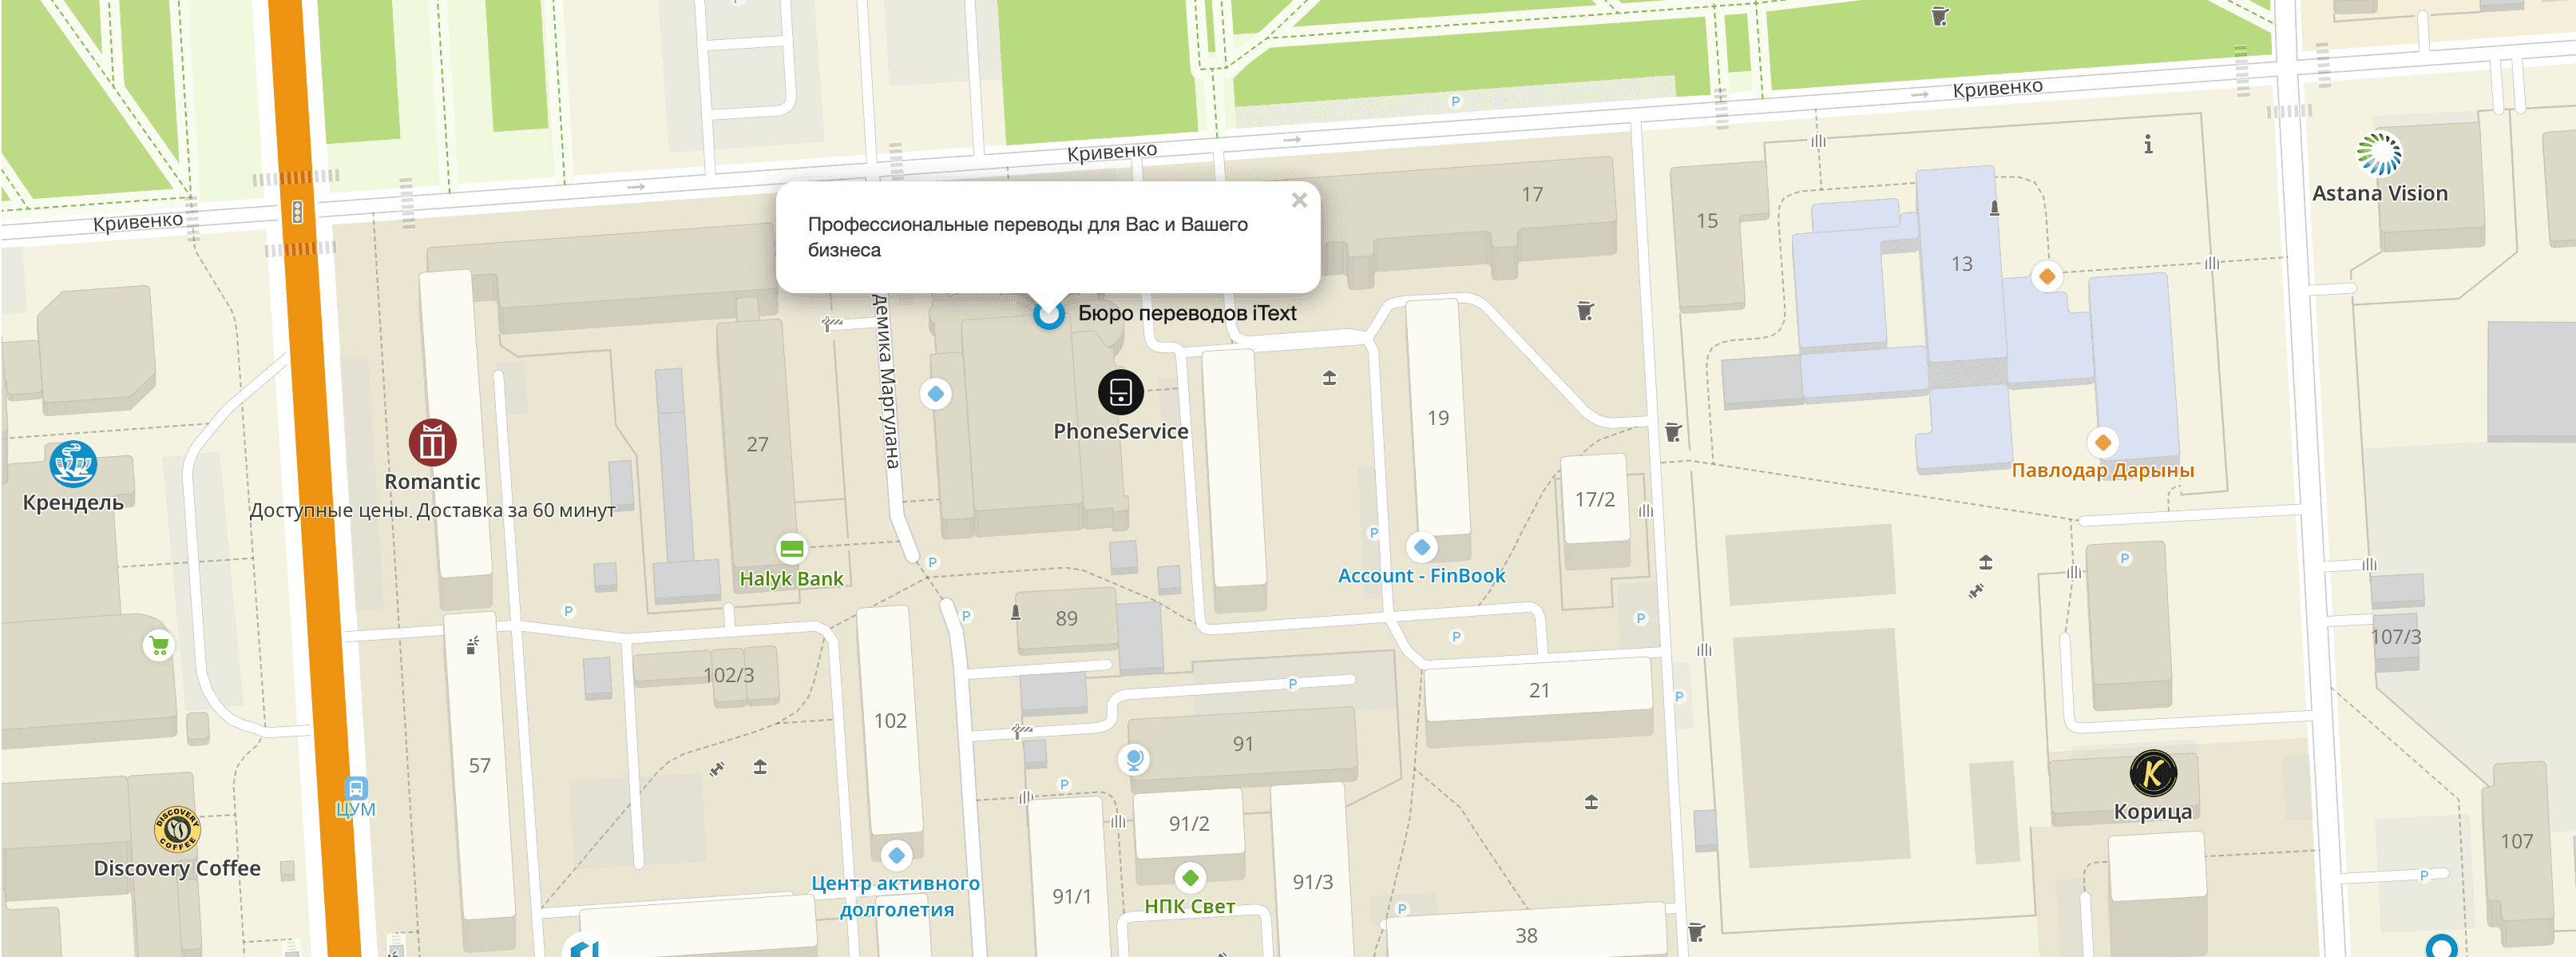Open the Корица cafe icon

click(x=2153, y=773)
